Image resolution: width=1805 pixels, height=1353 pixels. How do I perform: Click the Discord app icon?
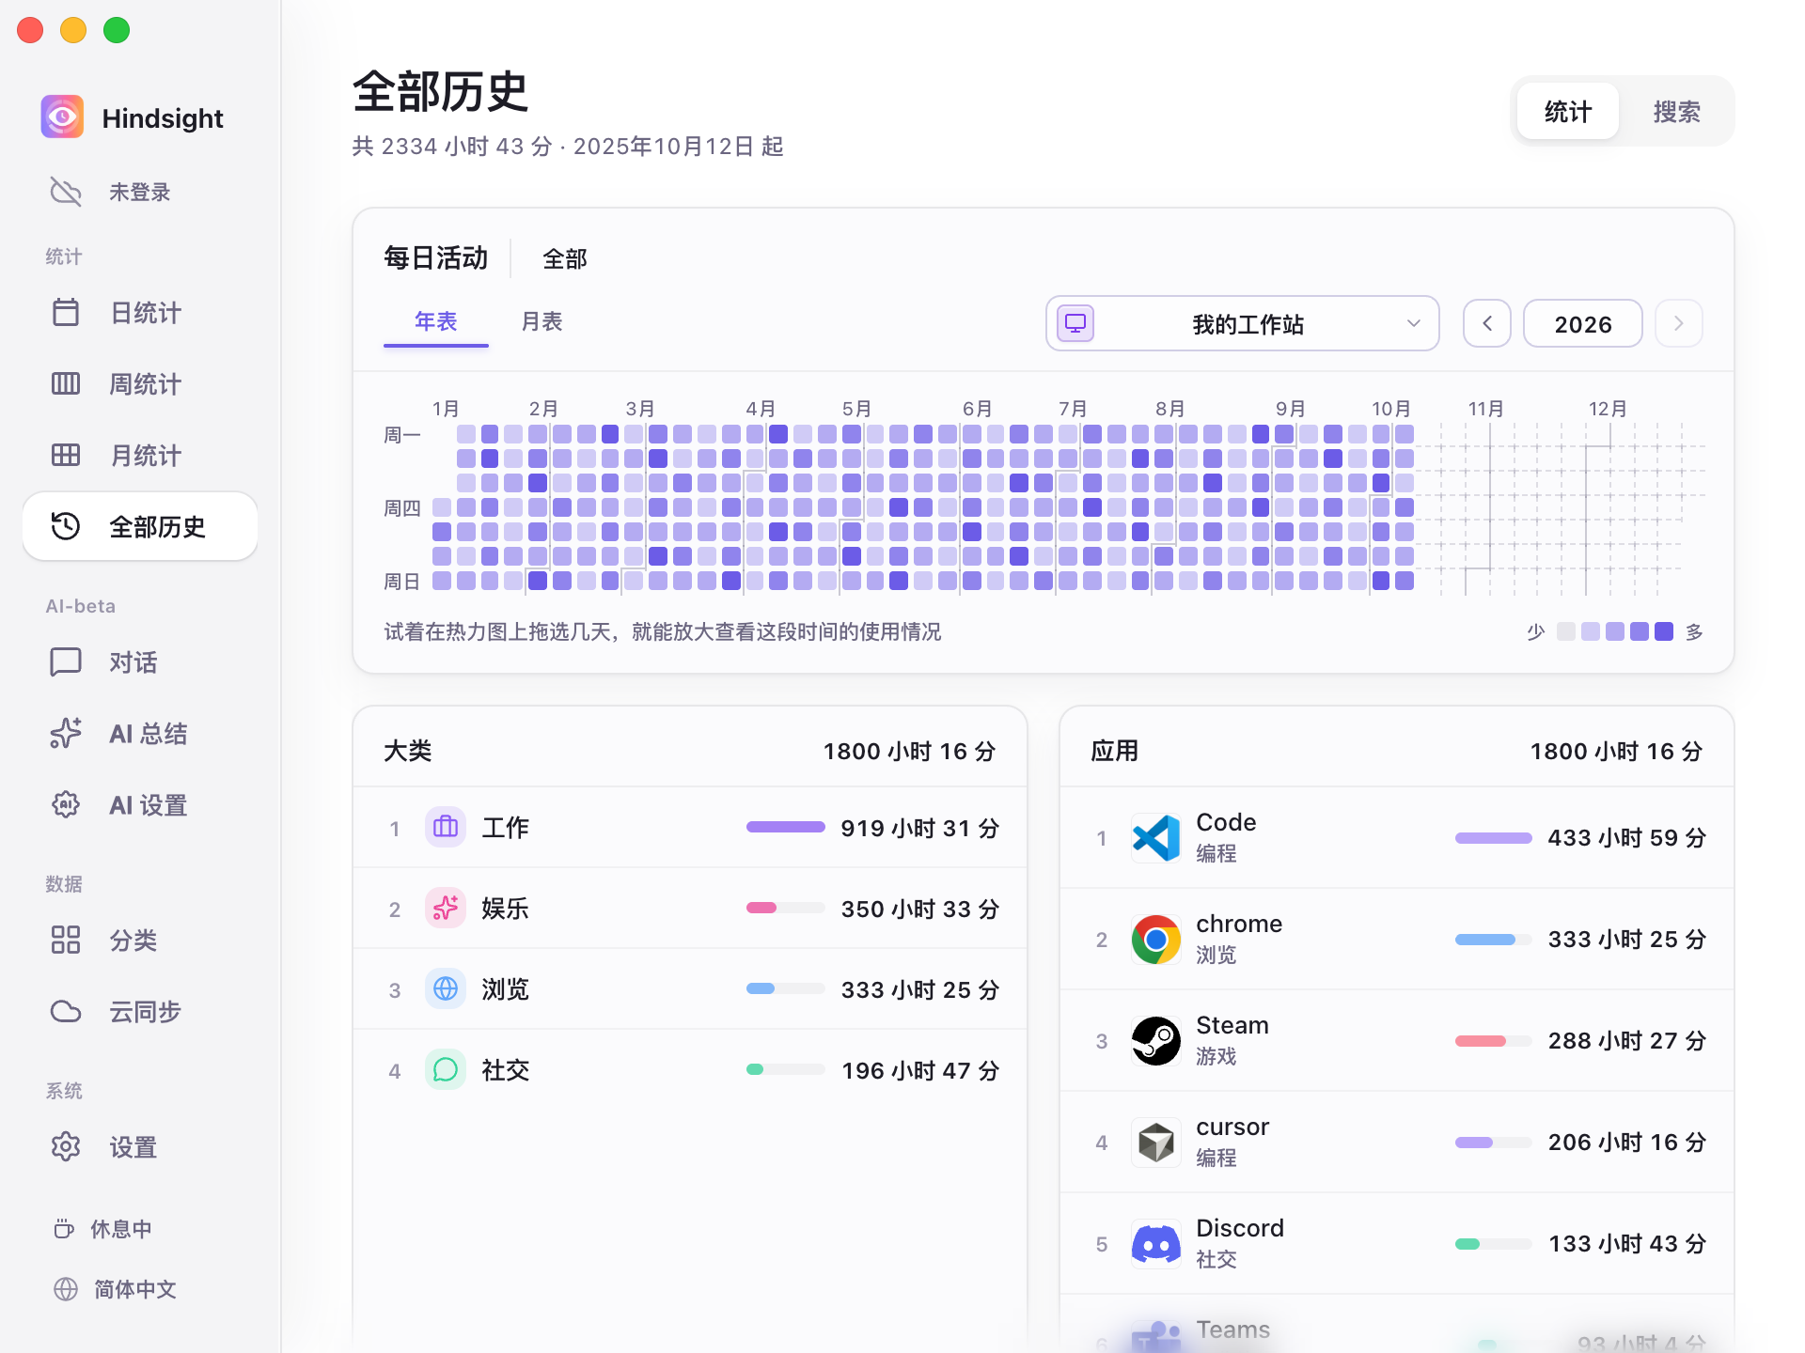point(1156,1244)
